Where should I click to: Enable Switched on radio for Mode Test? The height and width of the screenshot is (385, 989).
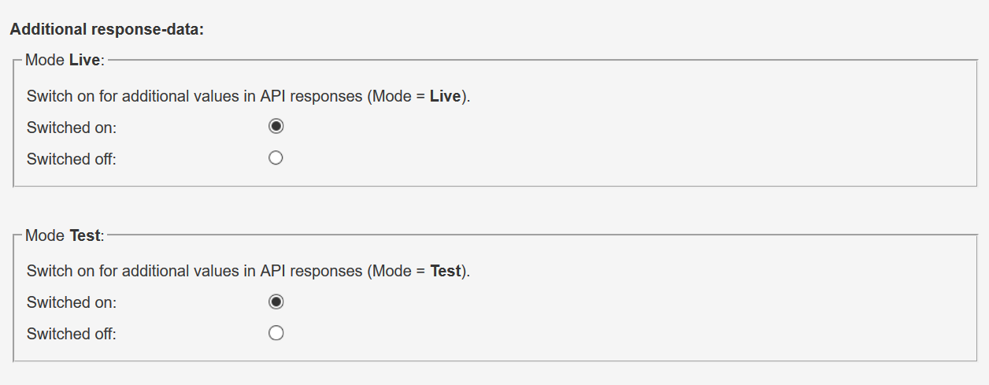(276, 302)
